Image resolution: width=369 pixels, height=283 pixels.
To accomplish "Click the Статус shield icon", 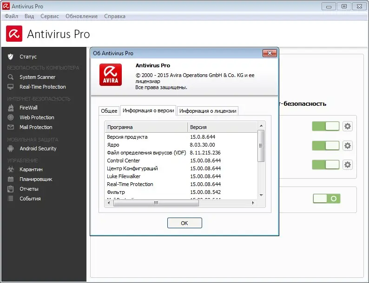I will tap(11, 57).
